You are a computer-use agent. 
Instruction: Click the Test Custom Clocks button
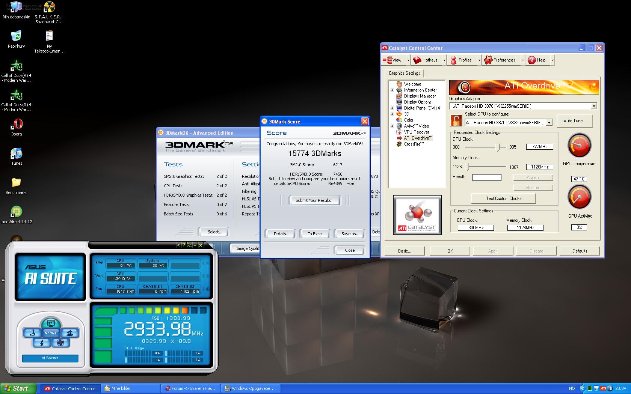[503, 199]
